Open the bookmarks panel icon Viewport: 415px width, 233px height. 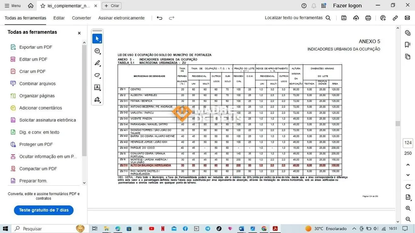pos(408,45)
